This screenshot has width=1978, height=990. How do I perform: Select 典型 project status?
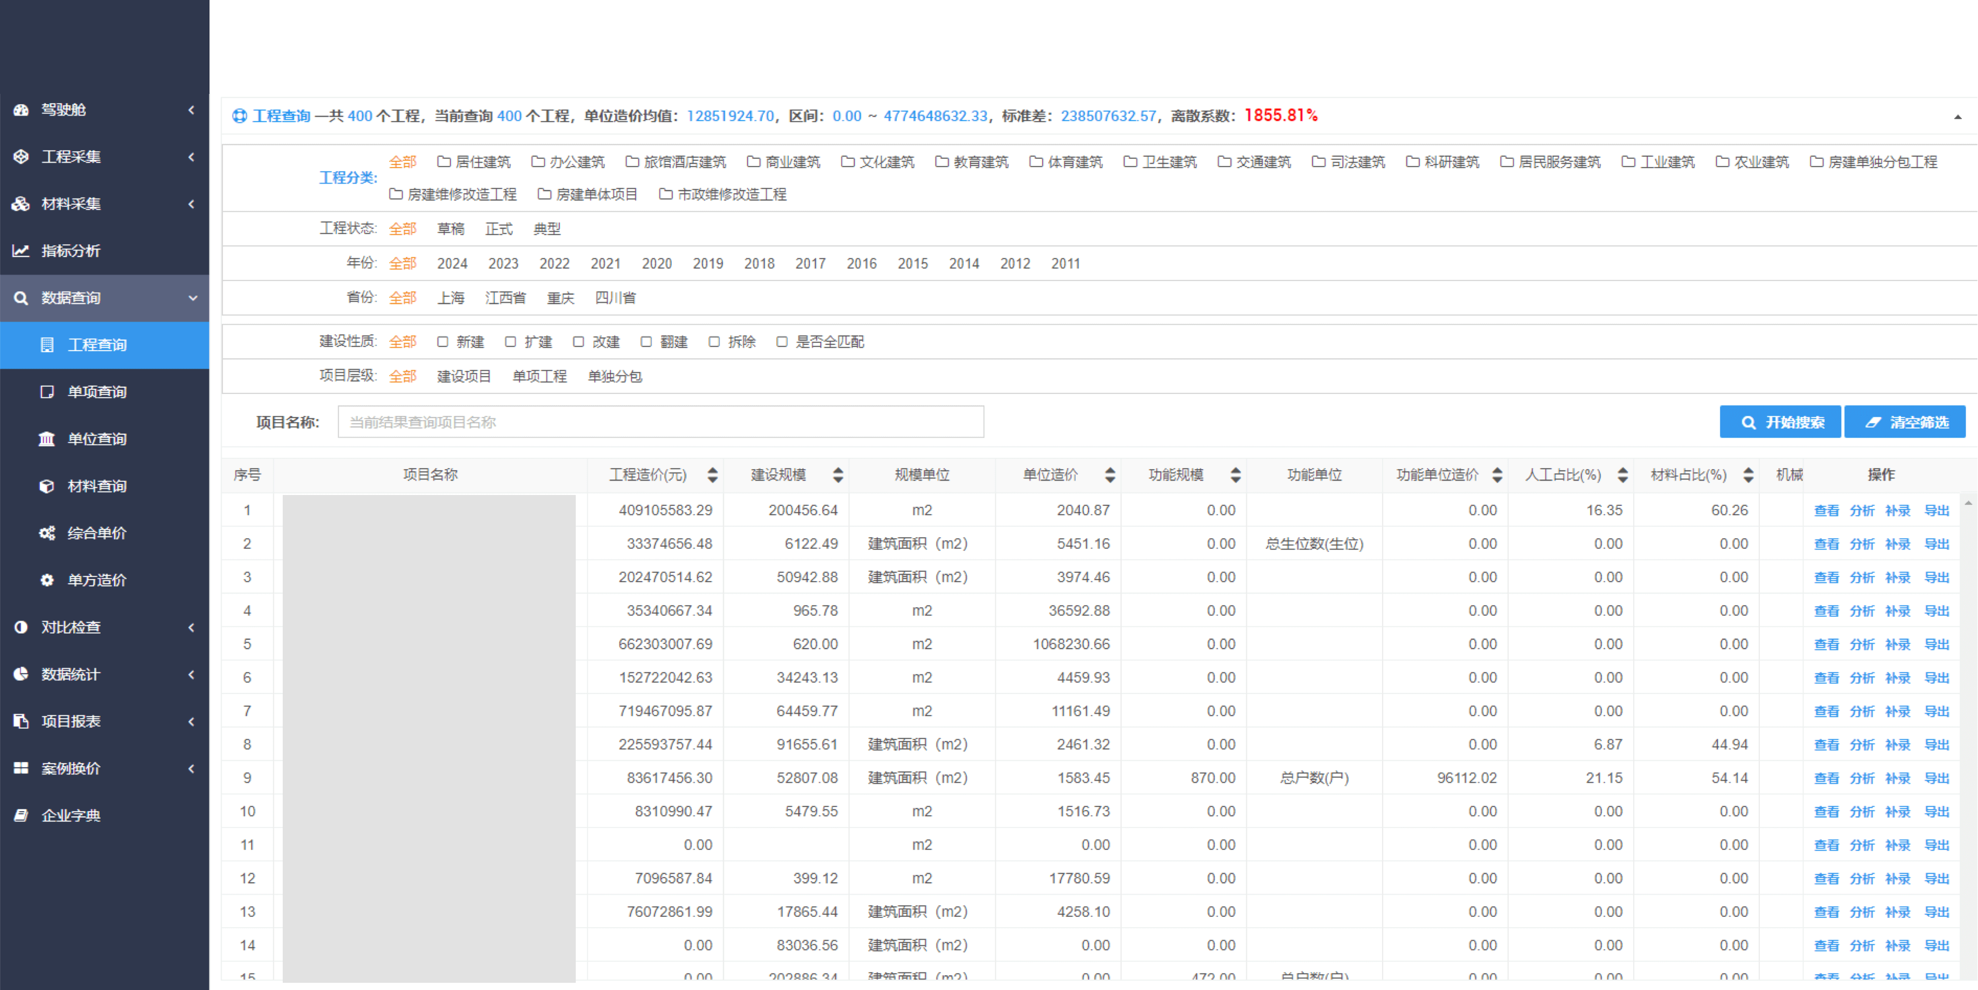pyautogui.click(x=547, y=229)
